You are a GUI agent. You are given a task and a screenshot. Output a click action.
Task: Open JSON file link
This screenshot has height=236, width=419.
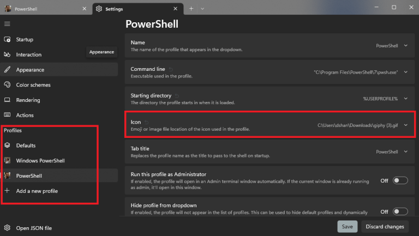point(34,228)
